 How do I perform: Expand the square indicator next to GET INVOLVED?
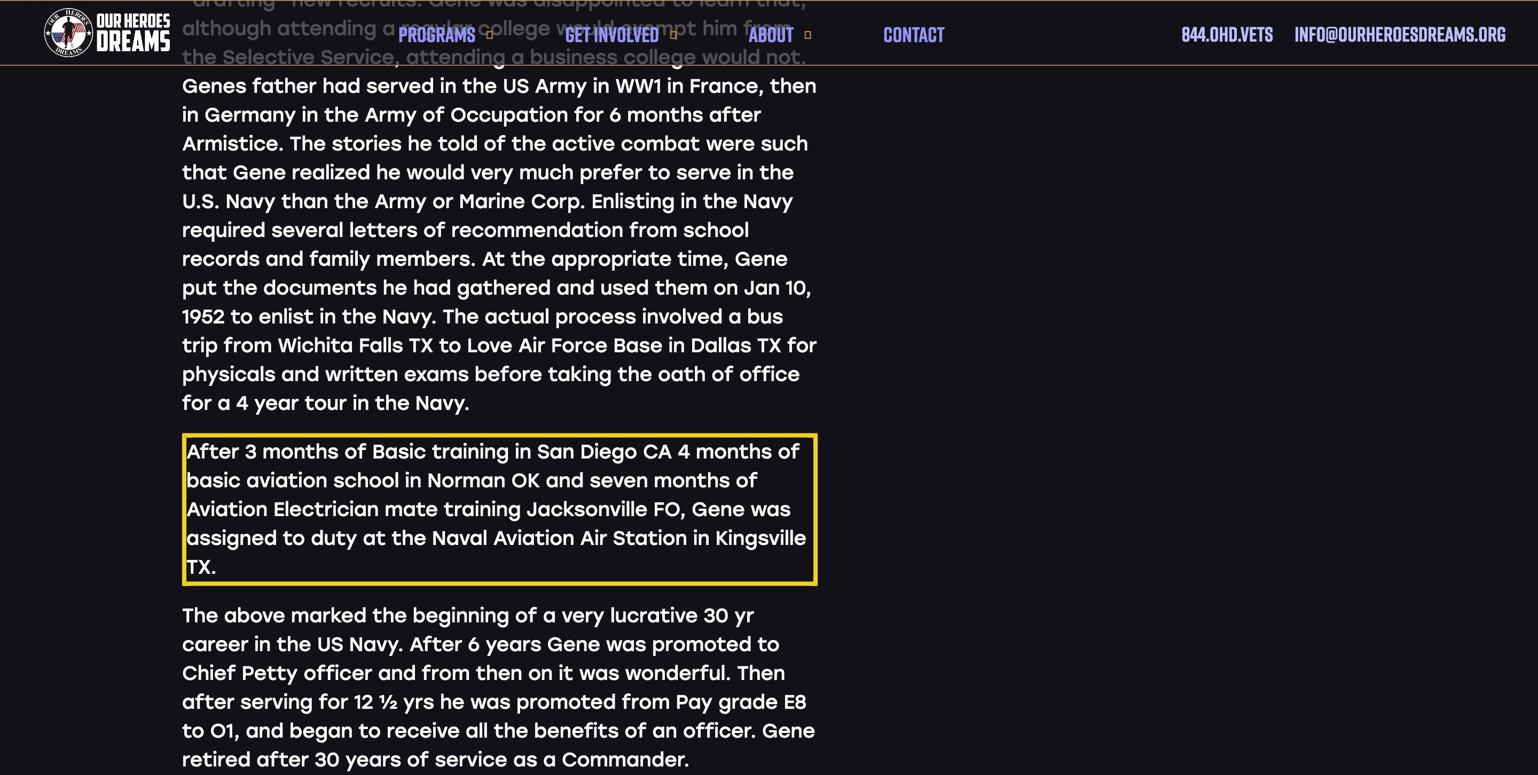673,35
